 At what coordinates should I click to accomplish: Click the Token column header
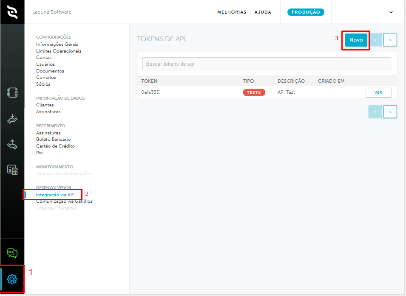click(x=149, y=81)
